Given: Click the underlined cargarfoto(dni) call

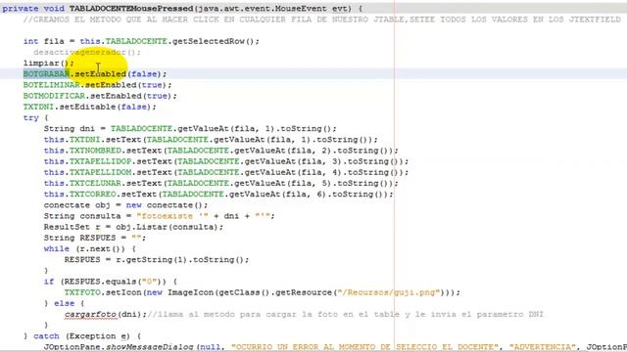Looking at the screenshot, I should [103, 315].
